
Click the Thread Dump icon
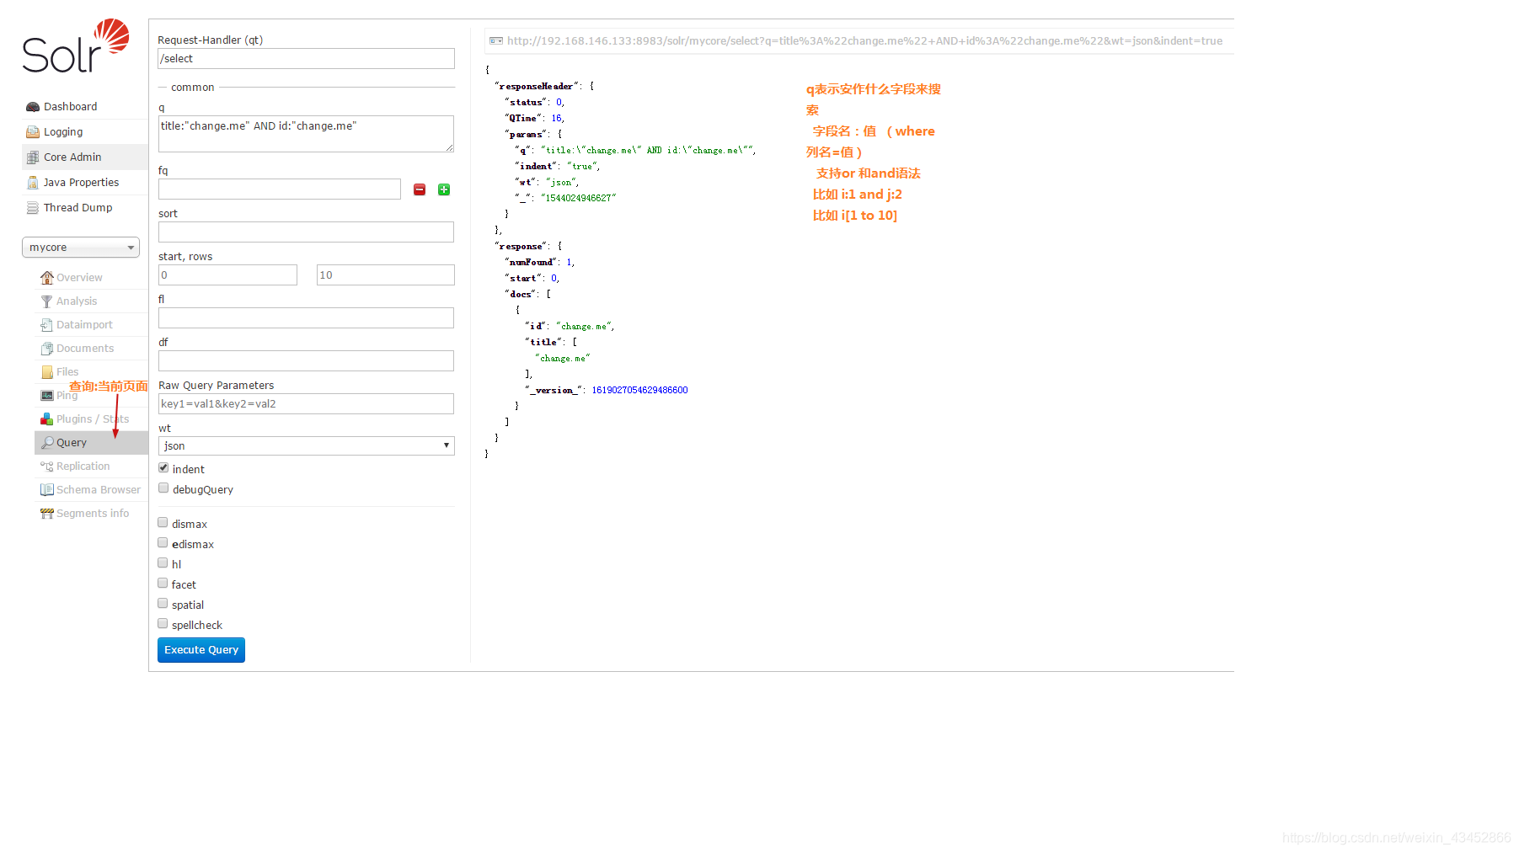pos(33,208)
